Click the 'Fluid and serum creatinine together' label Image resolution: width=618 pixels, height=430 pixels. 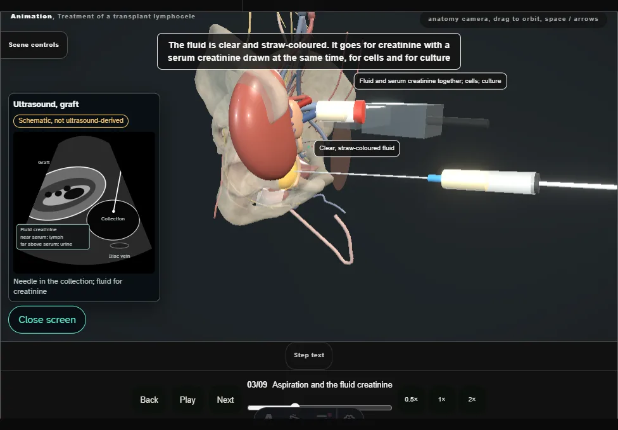430,81
